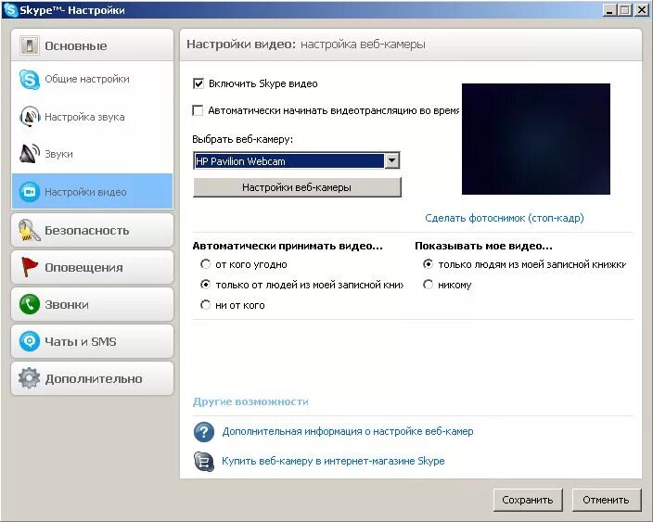The image size is (653, 522).
Task: Open Общие настройки settings page
Action: pyautogui.click(x=92, y=79)
